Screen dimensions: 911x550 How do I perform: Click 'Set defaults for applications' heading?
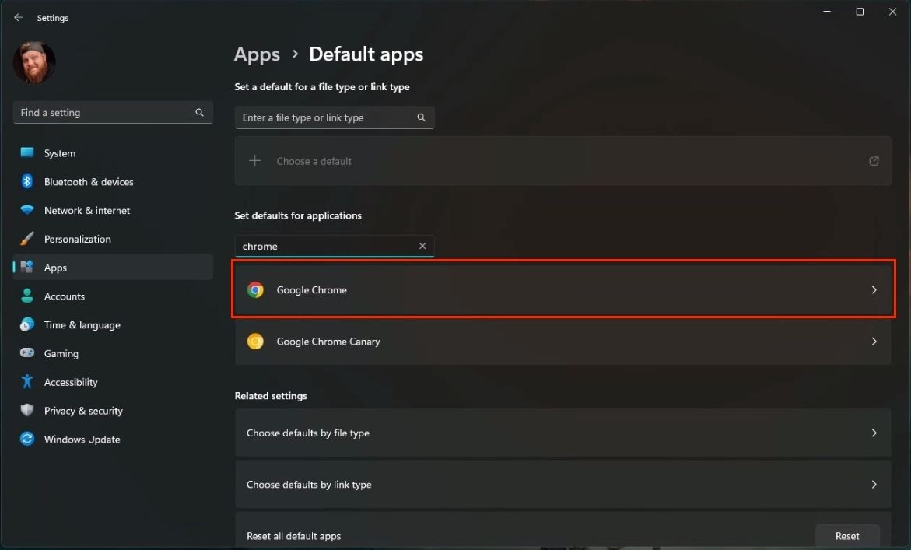[x=298, y=215]
